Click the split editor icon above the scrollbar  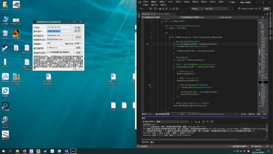(263, 17)
